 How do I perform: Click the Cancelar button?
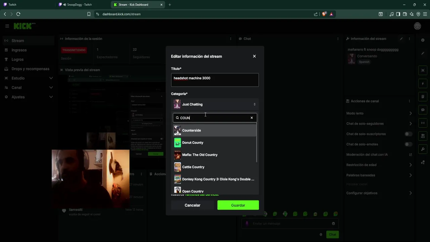pos(192,205)
